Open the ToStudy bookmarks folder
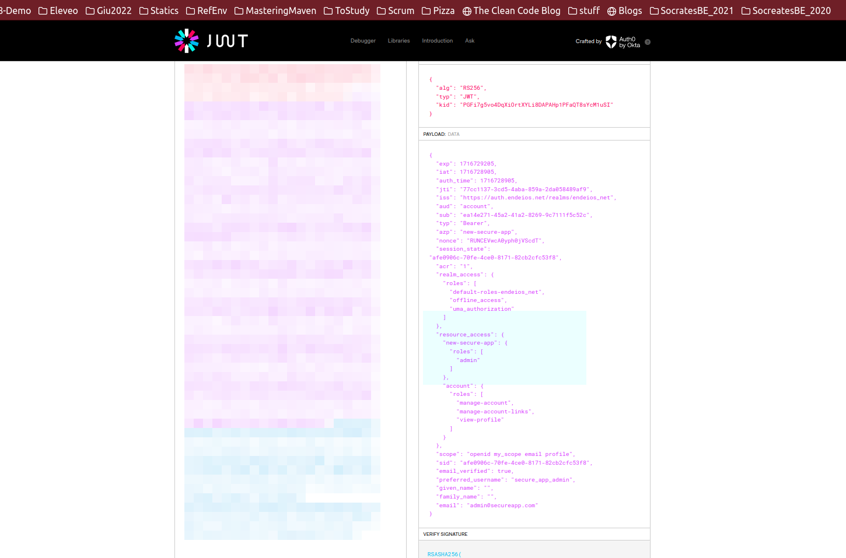The image size is (846, 558). [x=347, y=10]
